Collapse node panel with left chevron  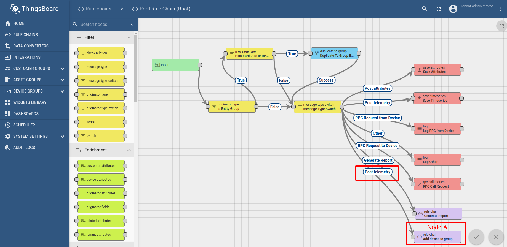click(x=132, y=24)
